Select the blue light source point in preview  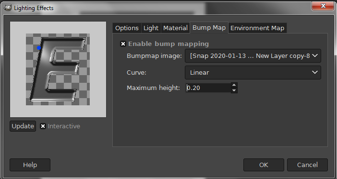pos(39,48)
